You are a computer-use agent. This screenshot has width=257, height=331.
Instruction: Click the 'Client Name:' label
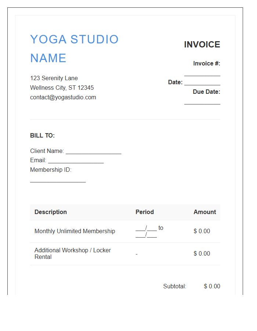tap(47, 151)
